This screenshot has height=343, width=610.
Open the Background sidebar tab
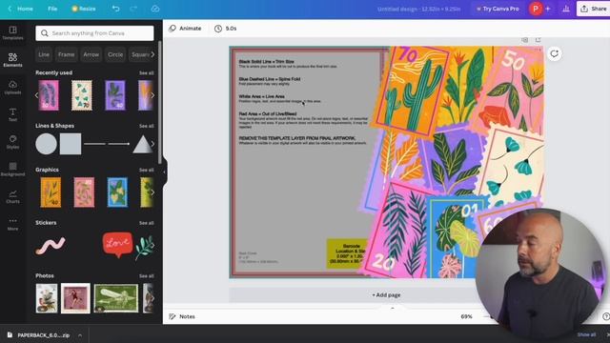(12, 170)
